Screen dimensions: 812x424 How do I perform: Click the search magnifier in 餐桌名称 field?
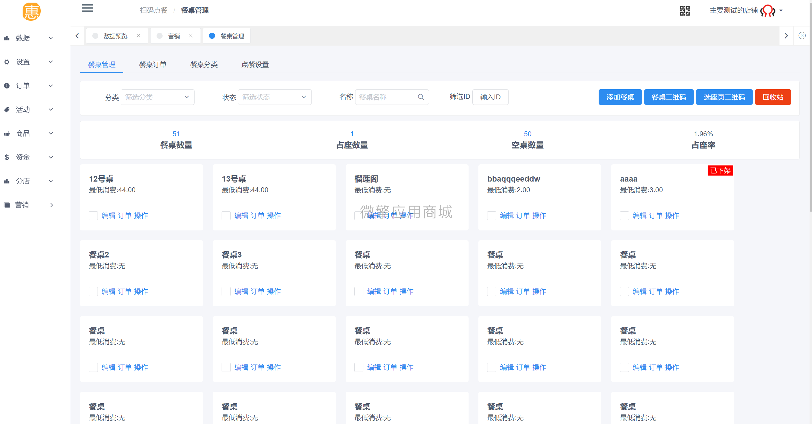click(421, 97)
